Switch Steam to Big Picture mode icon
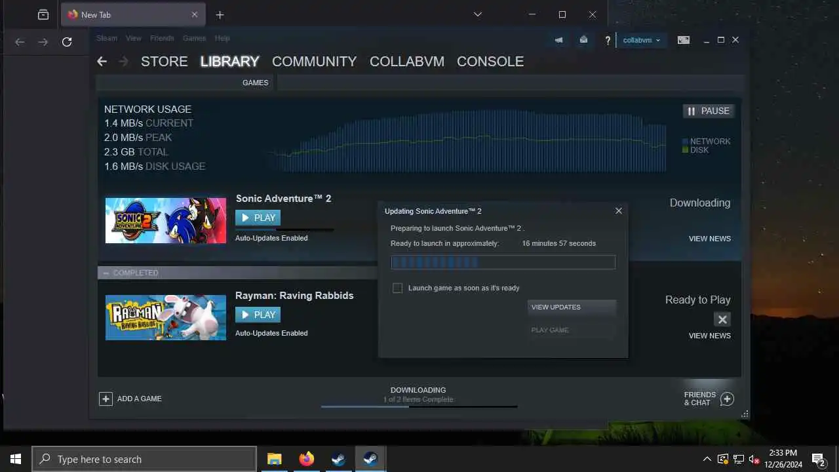The width and height of the screenshot is (839, 472). click(684, 40)
